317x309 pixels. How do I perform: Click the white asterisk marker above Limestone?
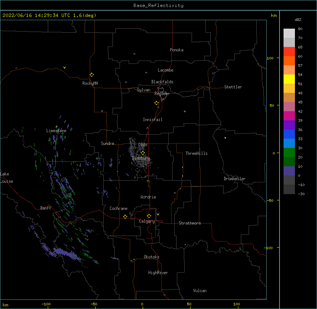(56, 127)
